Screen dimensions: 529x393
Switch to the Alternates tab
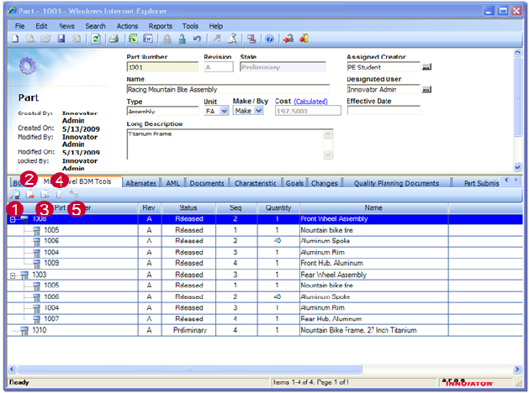(140, 182)
